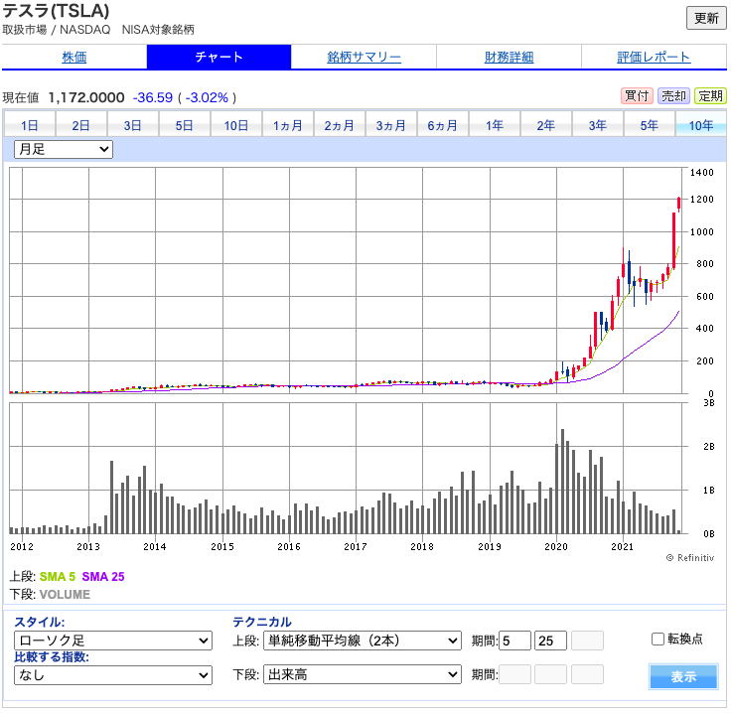Click the 2B volume axis label

tap(709, 447)
